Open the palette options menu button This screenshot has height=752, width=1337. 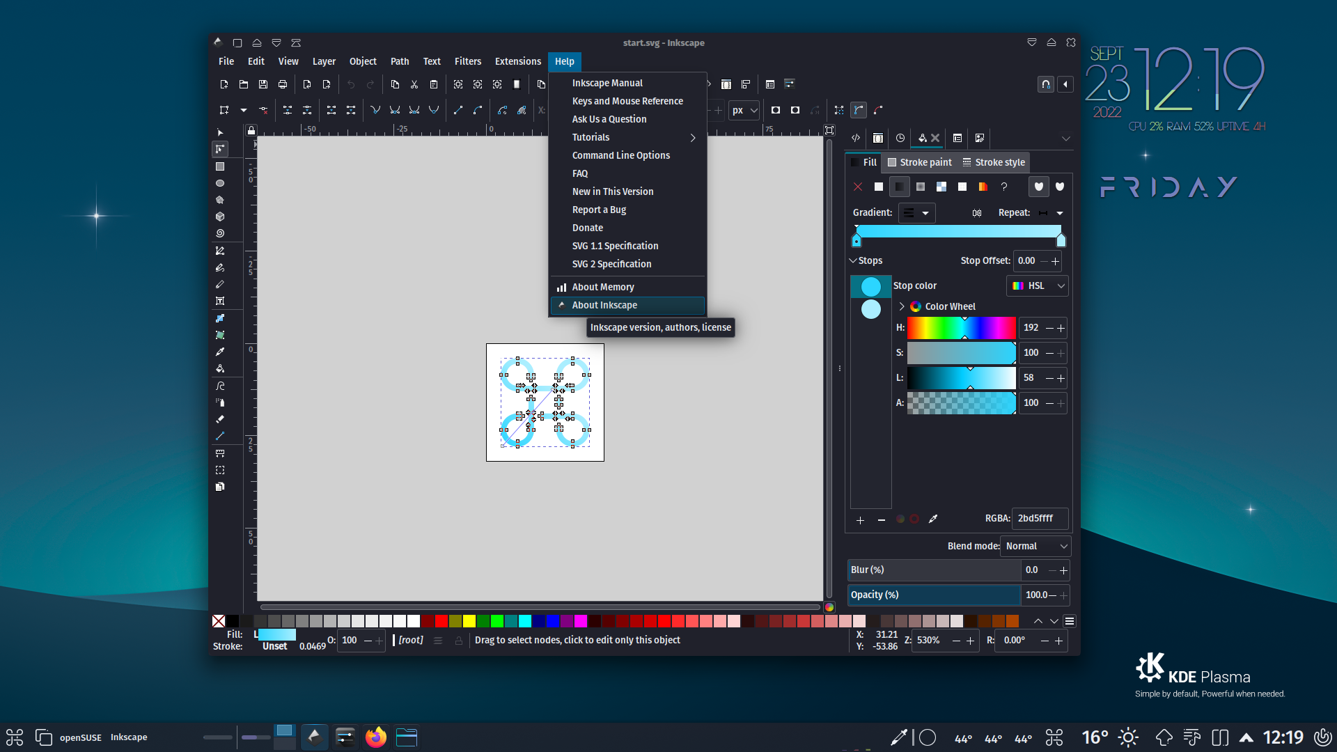click(x=1070, y=621)
